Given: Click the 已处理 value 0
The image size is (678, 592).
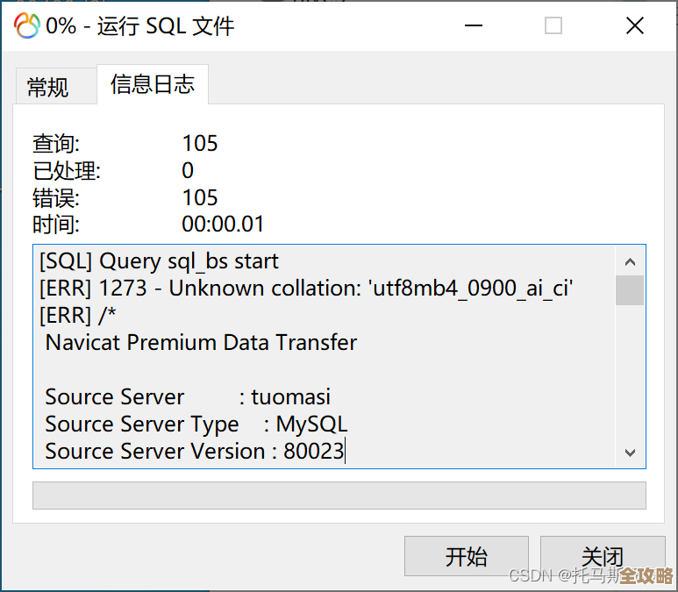Looking at the screenshot, I should click(188, 170).
